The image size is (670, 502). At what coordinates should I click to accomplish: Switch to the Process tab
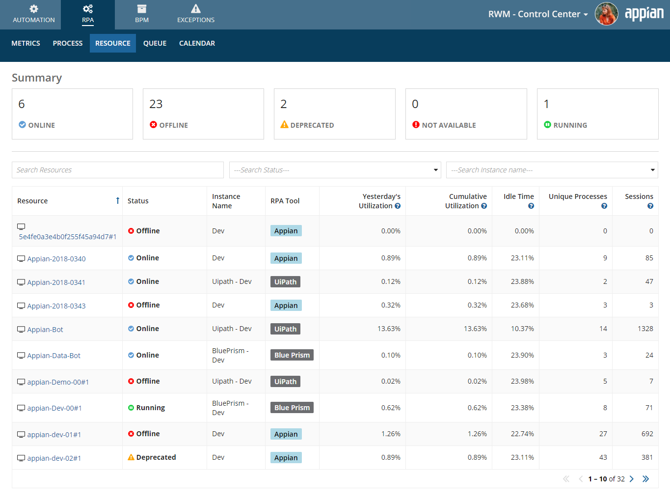tap(68, 43)
